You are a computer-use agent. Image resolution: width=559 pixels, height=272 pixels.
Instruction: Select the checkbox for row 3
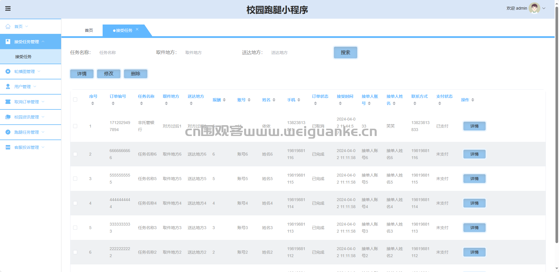(x=75, y=179)
